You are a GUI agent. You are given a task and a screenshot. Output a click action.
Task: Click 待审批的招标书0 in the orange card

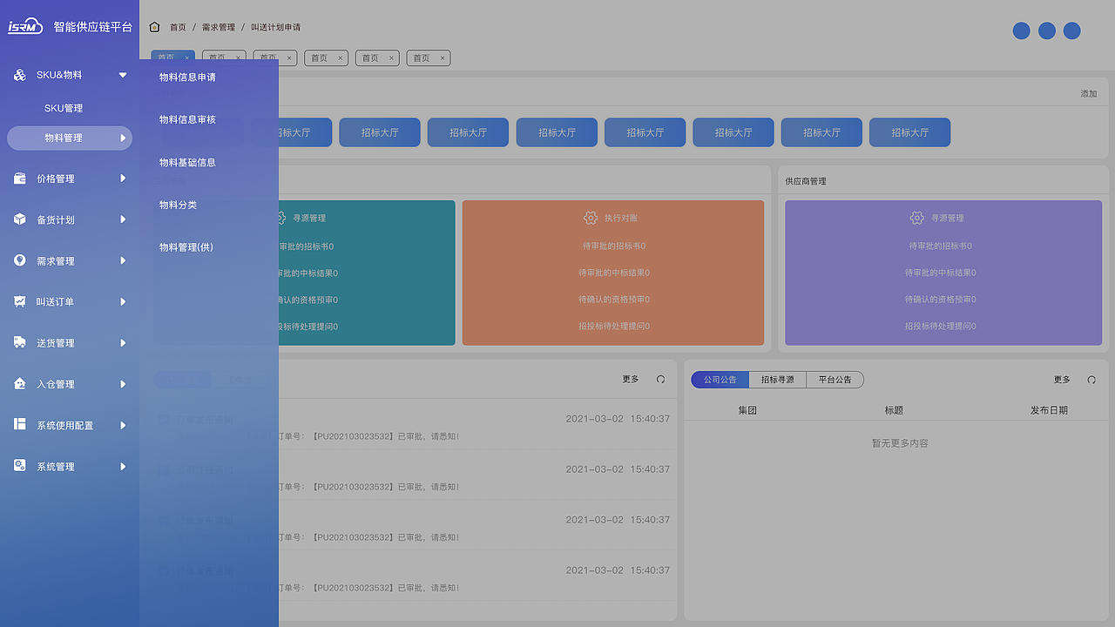(x=613, y=246)
